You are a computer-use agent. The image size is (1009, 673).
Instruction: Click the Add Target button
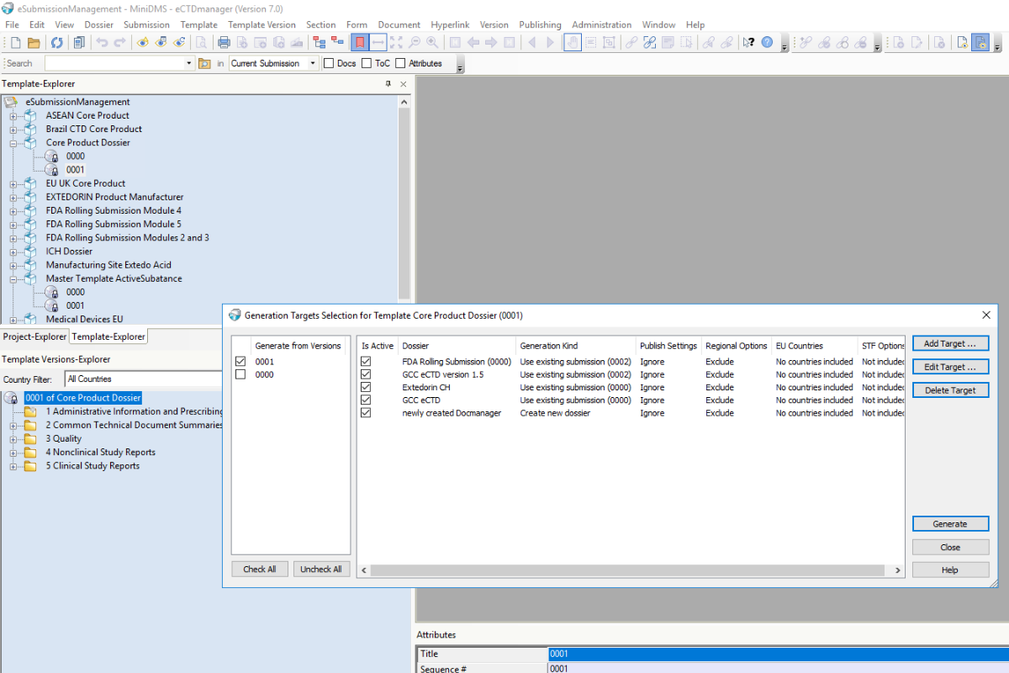[950, 343]
